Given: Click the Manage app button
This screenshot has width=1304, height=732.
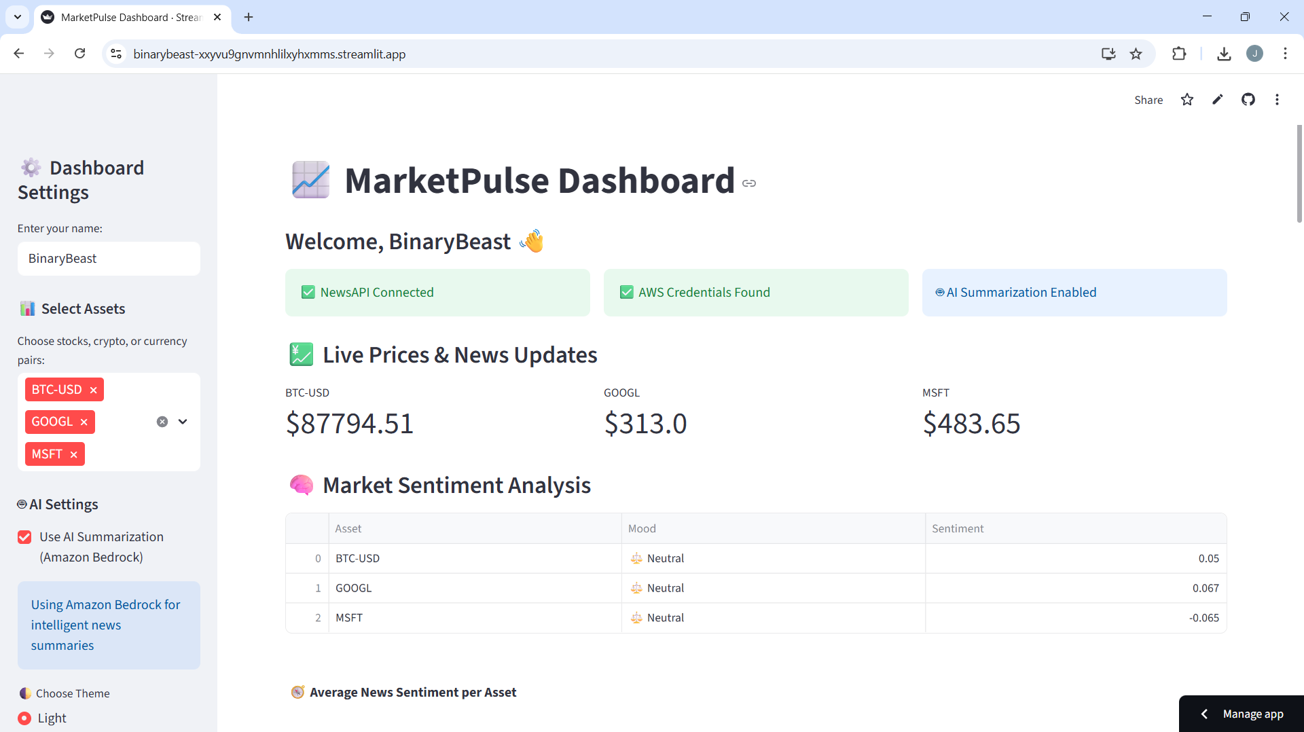Looking at the screenshot, I should point(1253,714).
